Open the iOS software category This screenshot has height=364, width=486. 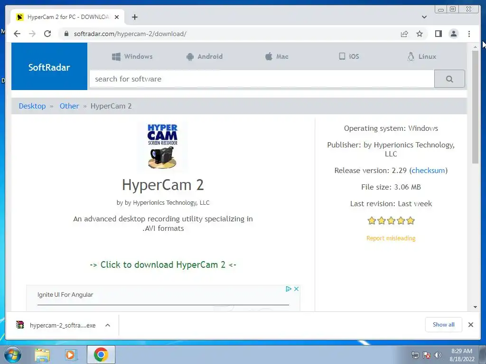pos(349,56)
